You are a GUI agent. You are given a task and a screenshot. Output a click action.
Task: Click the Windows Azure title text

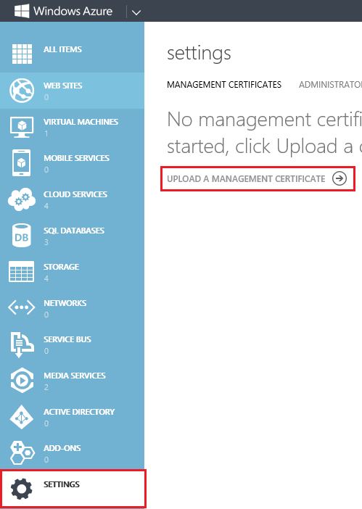(x=73, y=12)
